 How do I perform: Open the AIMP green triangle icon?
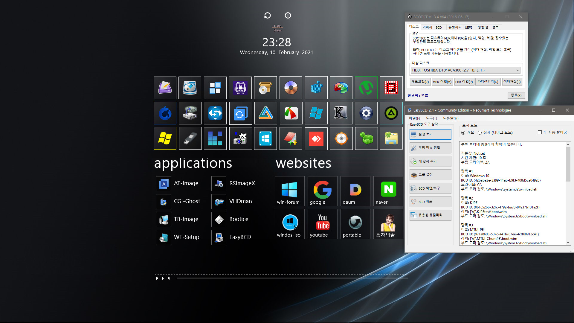391,113
